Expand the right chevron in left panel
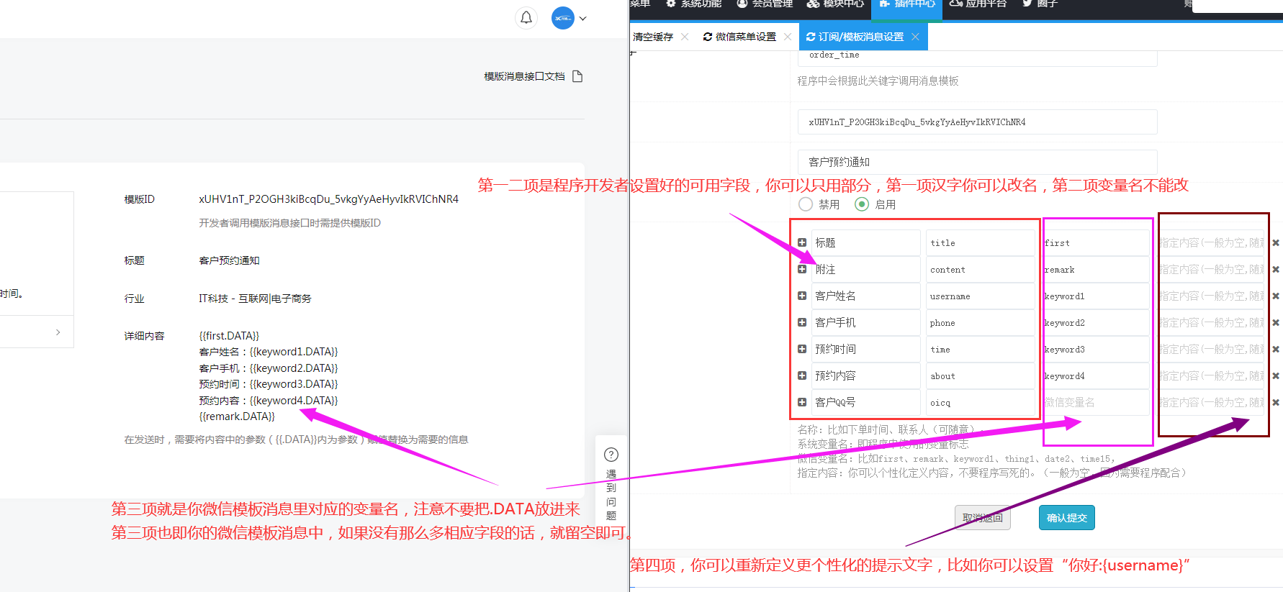This screenshot has width=1283, height=592. pos(58,332)
